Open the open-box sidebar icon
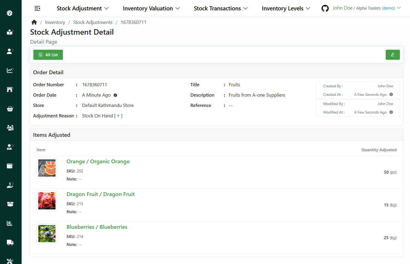Image resolution: width=410 pixels, height=264 pixels. tap(10, 204)
